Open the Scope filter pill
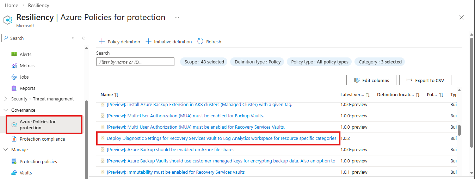Screen dimensions: 475x179 click(x=204, y=62)
